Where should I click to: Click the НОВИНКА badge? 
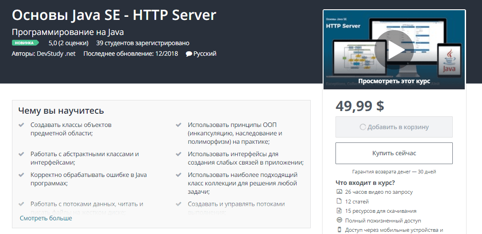[25, 42]
